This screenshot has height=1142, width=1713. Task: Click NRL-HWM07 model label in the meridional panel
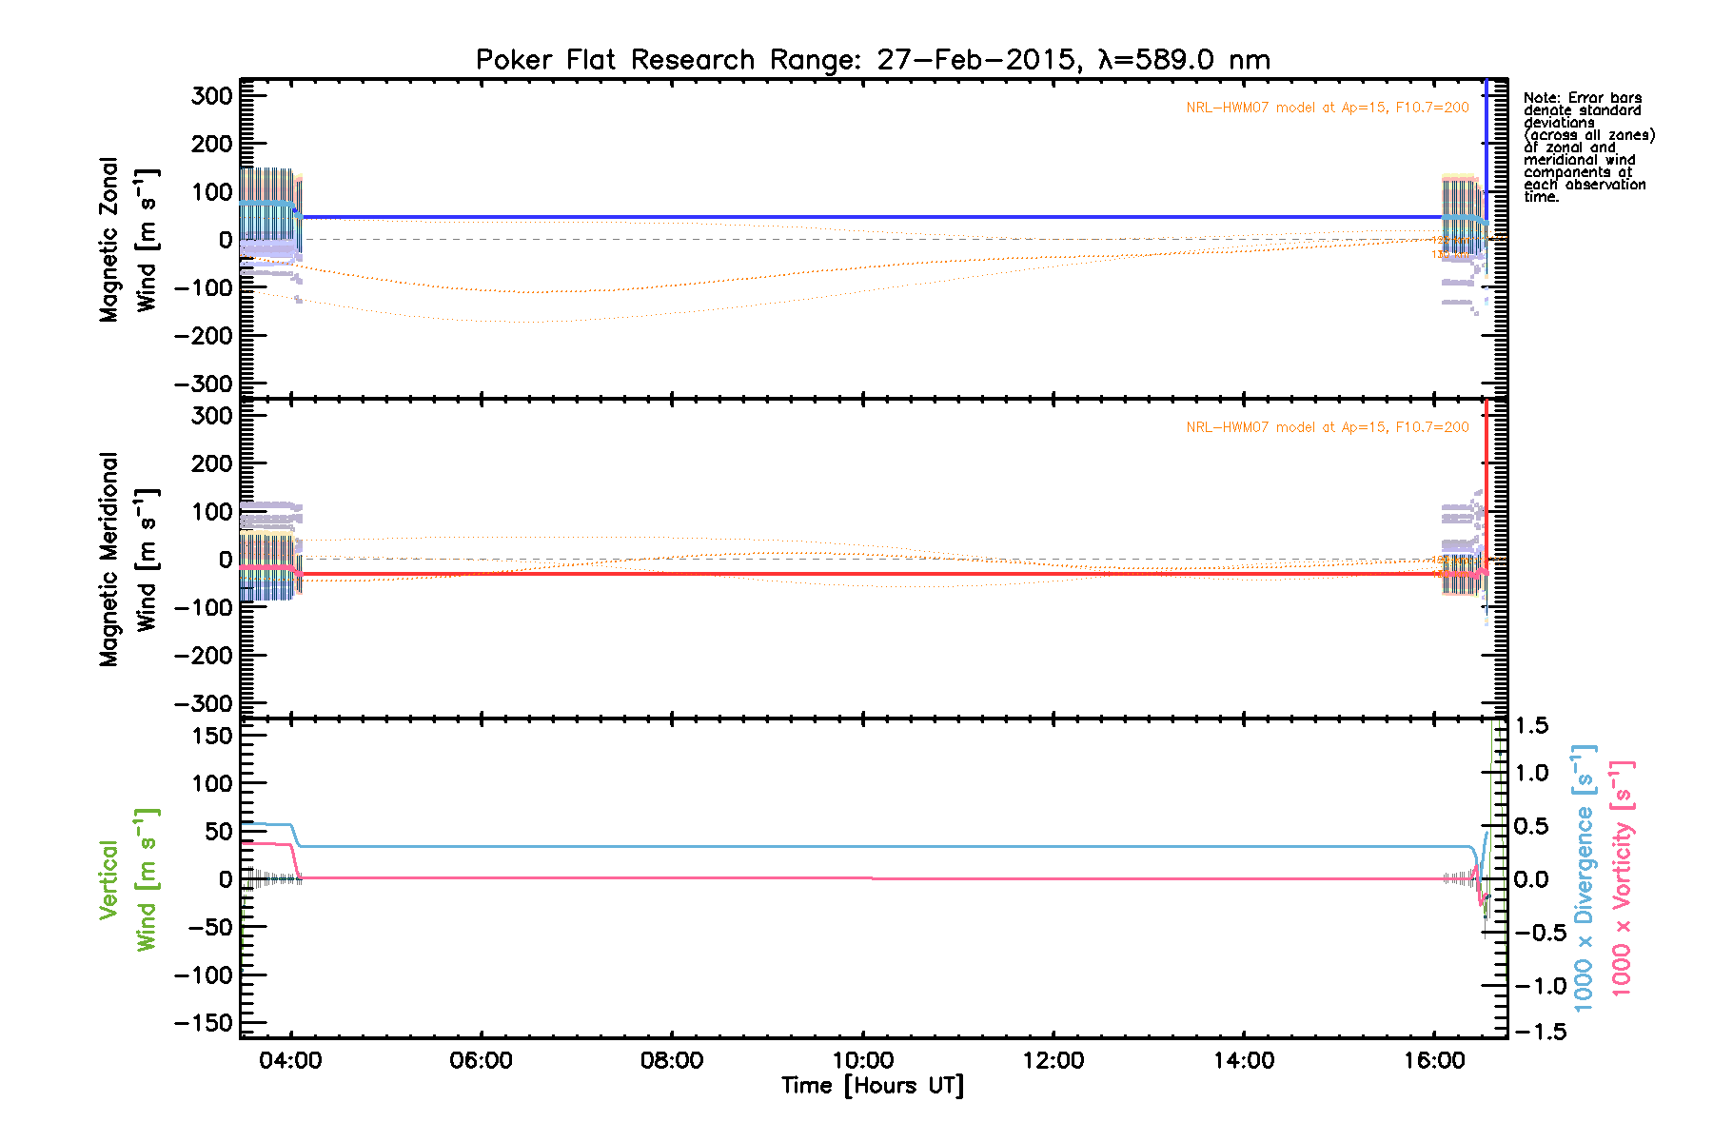coord(1327,427)
